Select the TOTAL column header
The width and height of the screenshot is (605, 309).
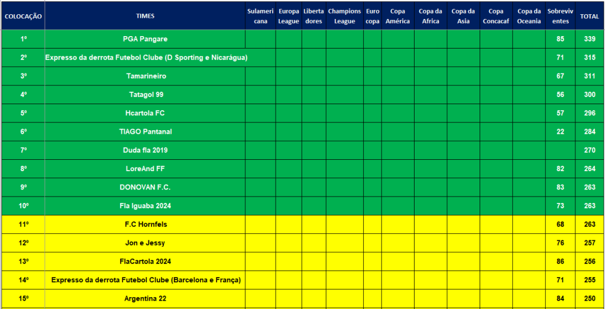[589, 16]
